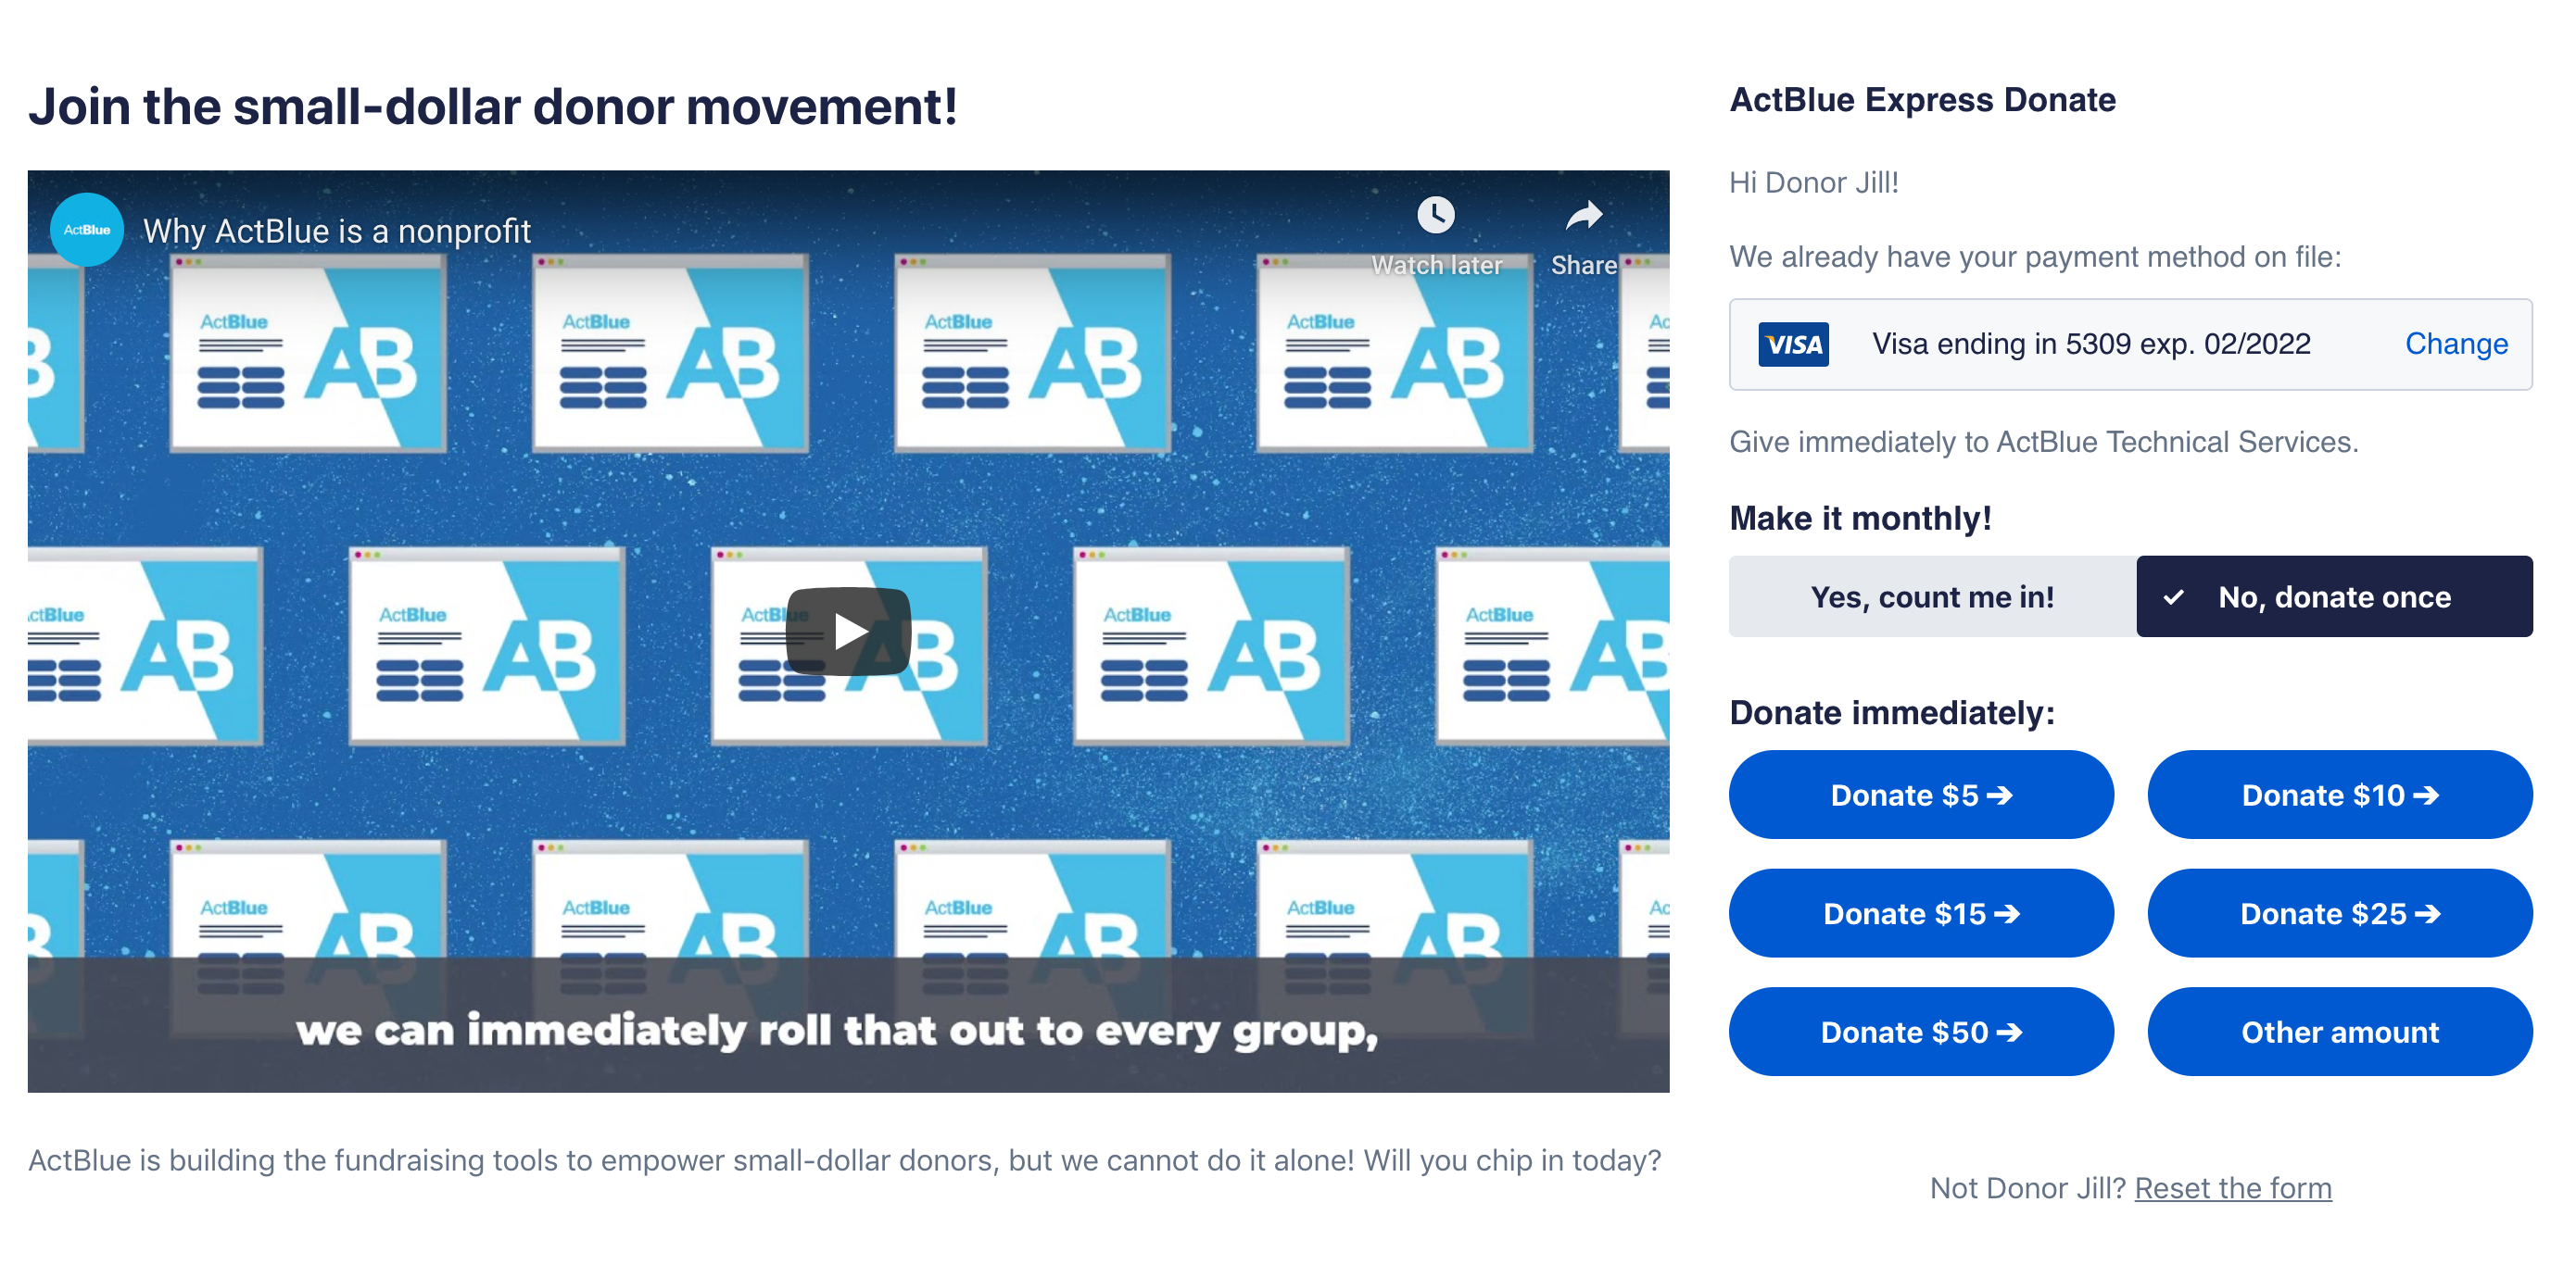Click the Watch later clock icon
The width and height of the screenshot is (2576, 1265).
click(x=1435, y=215)
